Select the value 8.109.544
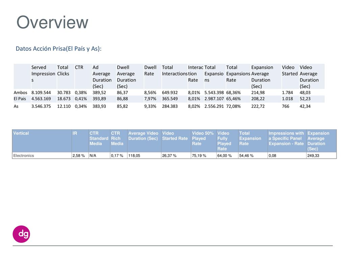The image size is (346, 259). click(41, 93)
